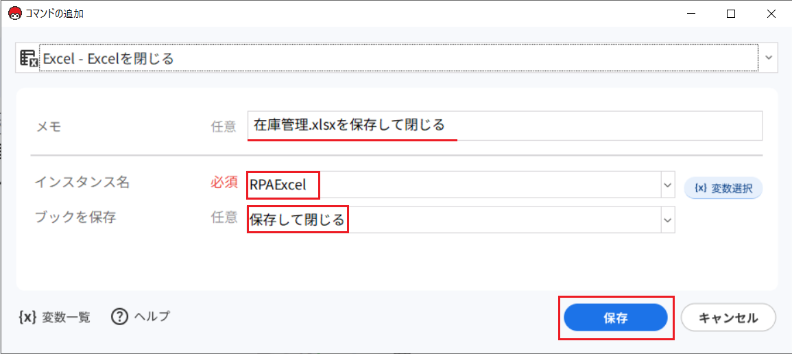Image resolution: width=792 pixels, height=354 pixels.
Task: Click the メモ label text
Action: click(x=49, y=126)
